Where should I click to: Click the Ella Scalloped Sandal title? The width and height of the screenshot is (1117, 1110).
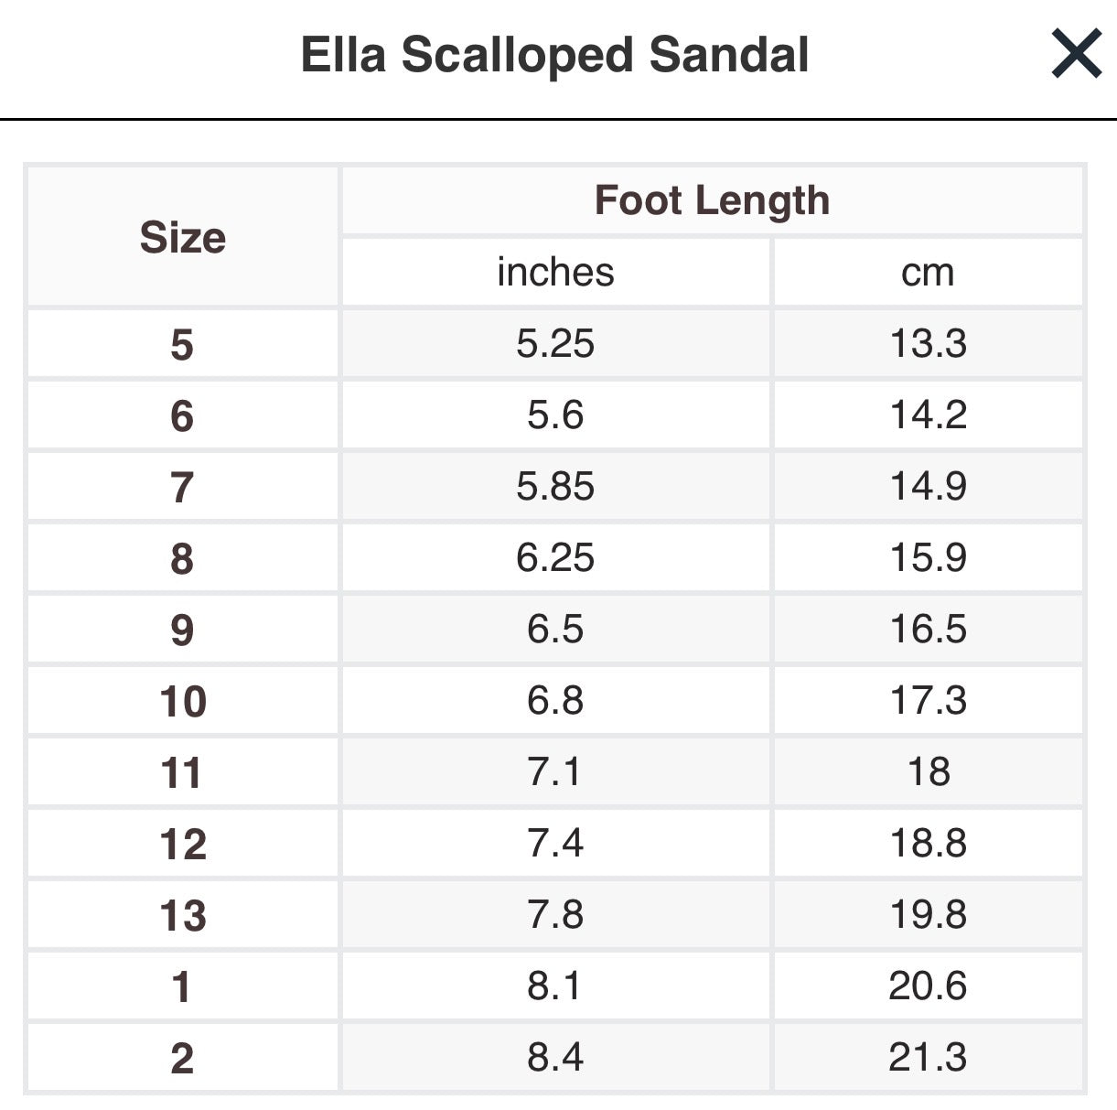click(x=554, y=55)
